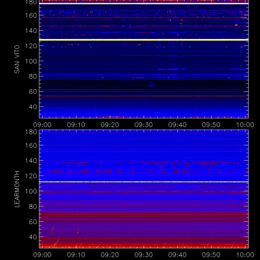
Task: Choose the 100 frequency label on Learmonth axis
Action: point(31,191)
